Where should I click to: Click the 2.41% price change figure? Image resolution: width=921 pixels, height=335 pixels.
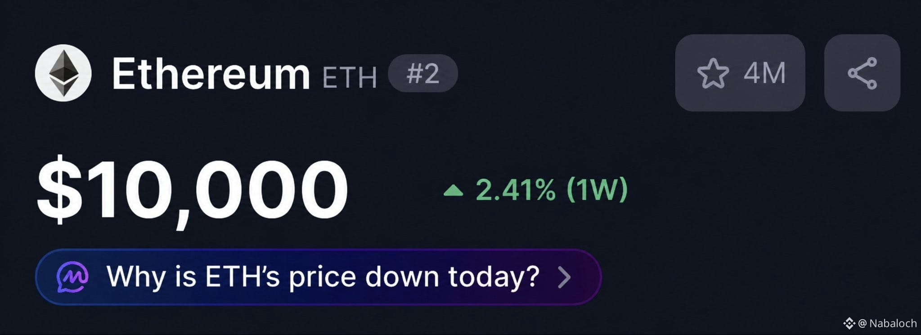pos(515,190)
